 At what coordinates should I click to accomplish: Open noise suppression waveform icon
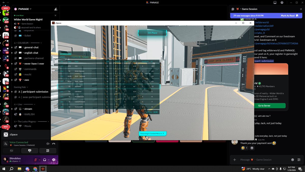[48, 144]
